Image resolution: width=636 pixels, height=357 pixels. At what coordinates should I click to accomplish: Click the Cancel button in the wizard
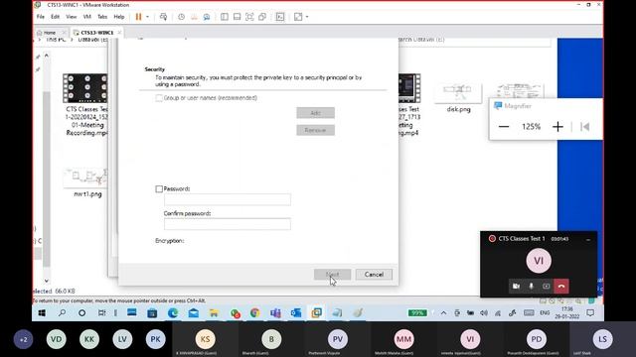[x=374, y=275]
